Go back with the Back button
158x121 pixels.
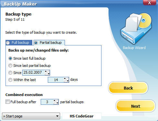[x=128, y=88]
